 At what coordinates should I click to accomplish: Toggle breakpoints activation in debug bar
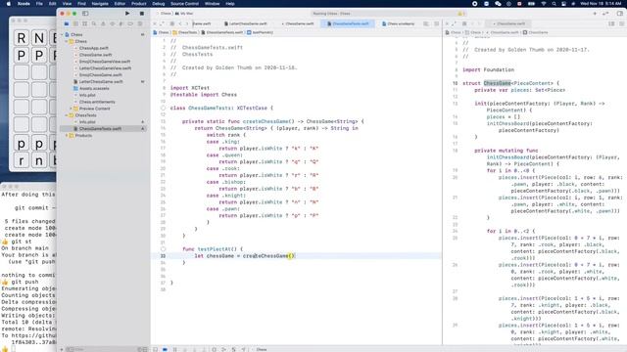(165, 349)
